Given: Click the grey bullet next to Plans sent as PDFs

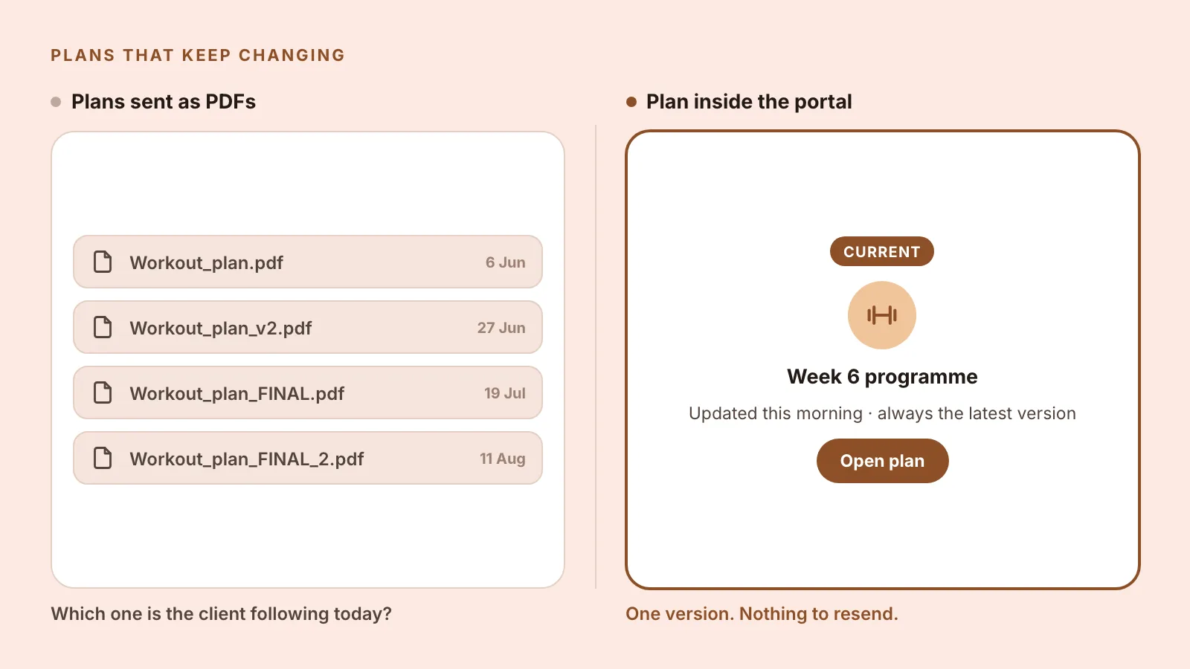Looking at the screenshot, I should click(x=56, y=102).
